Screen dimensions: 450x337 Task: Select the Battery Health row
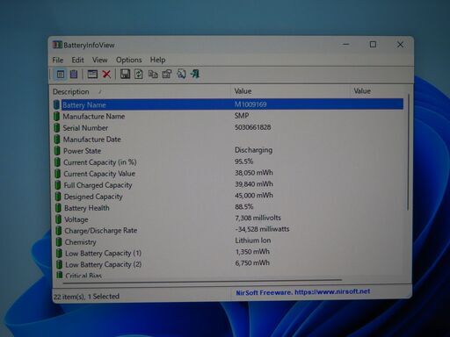coord(229,207)
